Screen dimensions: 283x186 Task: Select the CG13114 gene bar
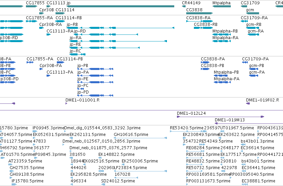tap(60, 13)
